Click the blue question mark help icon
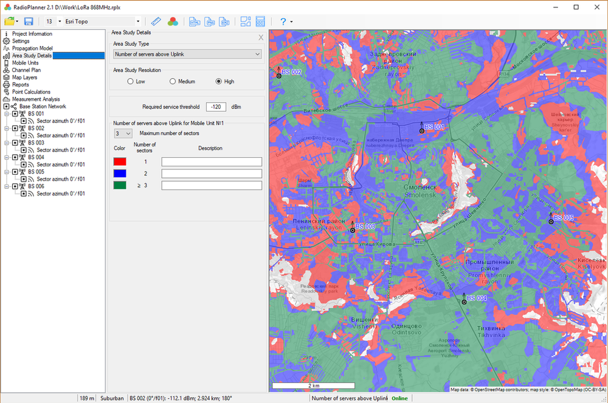This screenshot has height=403, width=608. point(283,21)
